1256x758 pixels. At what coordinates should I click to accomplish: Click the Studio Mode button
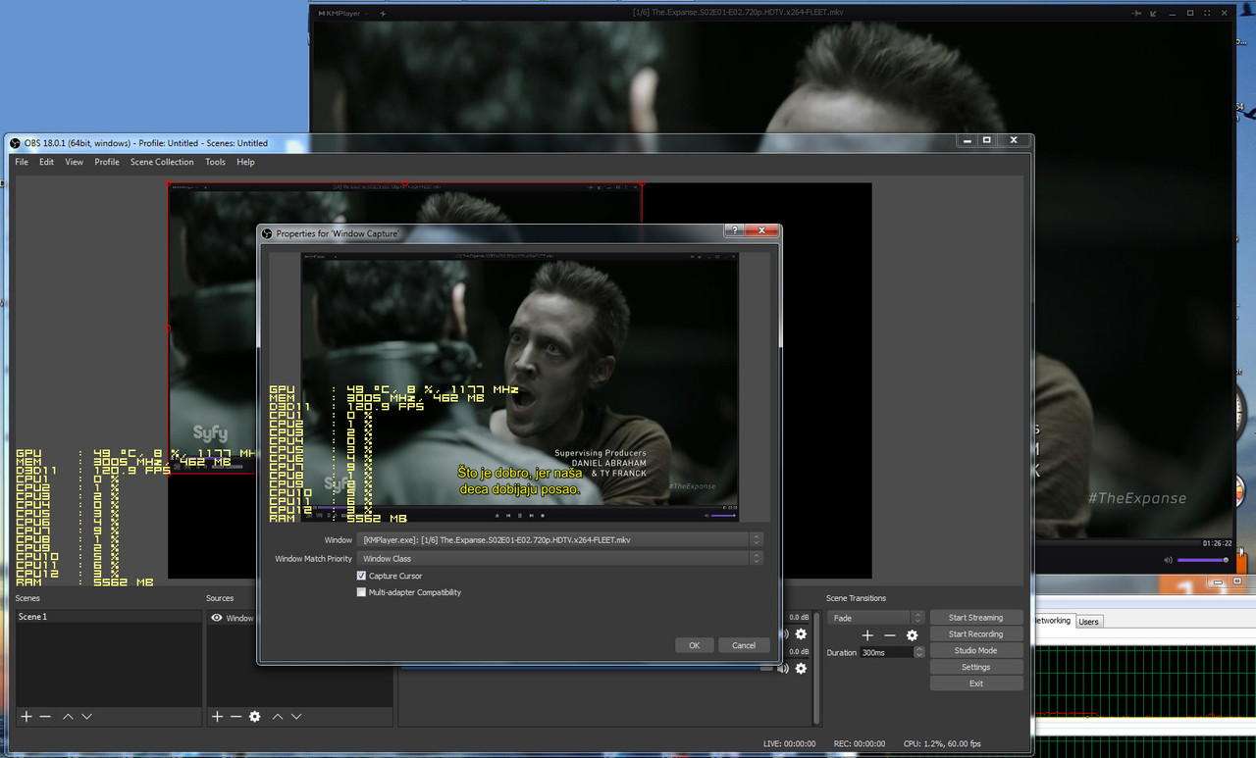pyautogui.click(x=975, y=650)
